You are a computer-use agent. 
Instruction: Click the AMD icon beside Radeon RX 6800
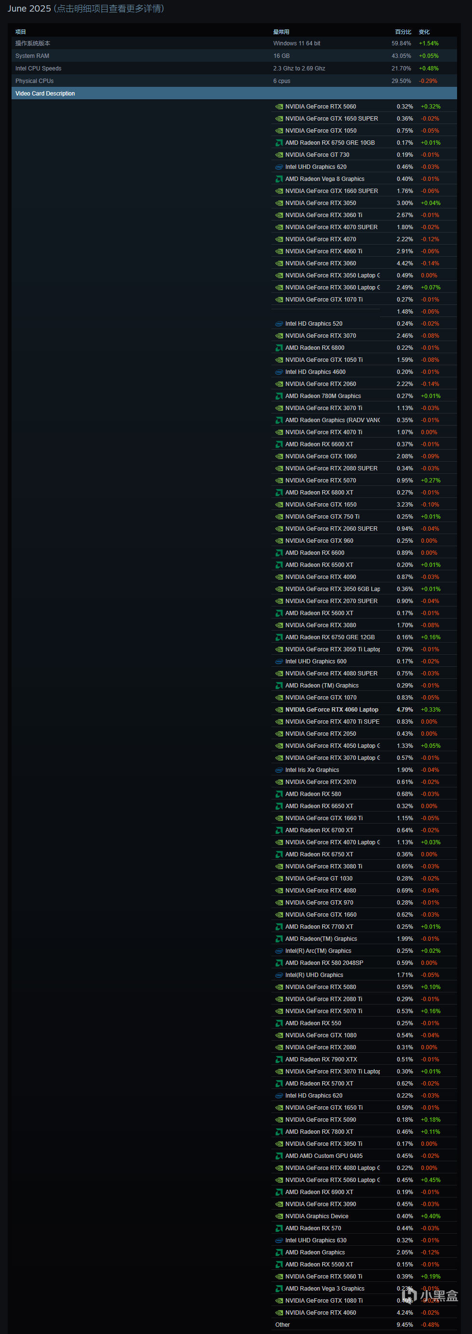click(279, 348)
